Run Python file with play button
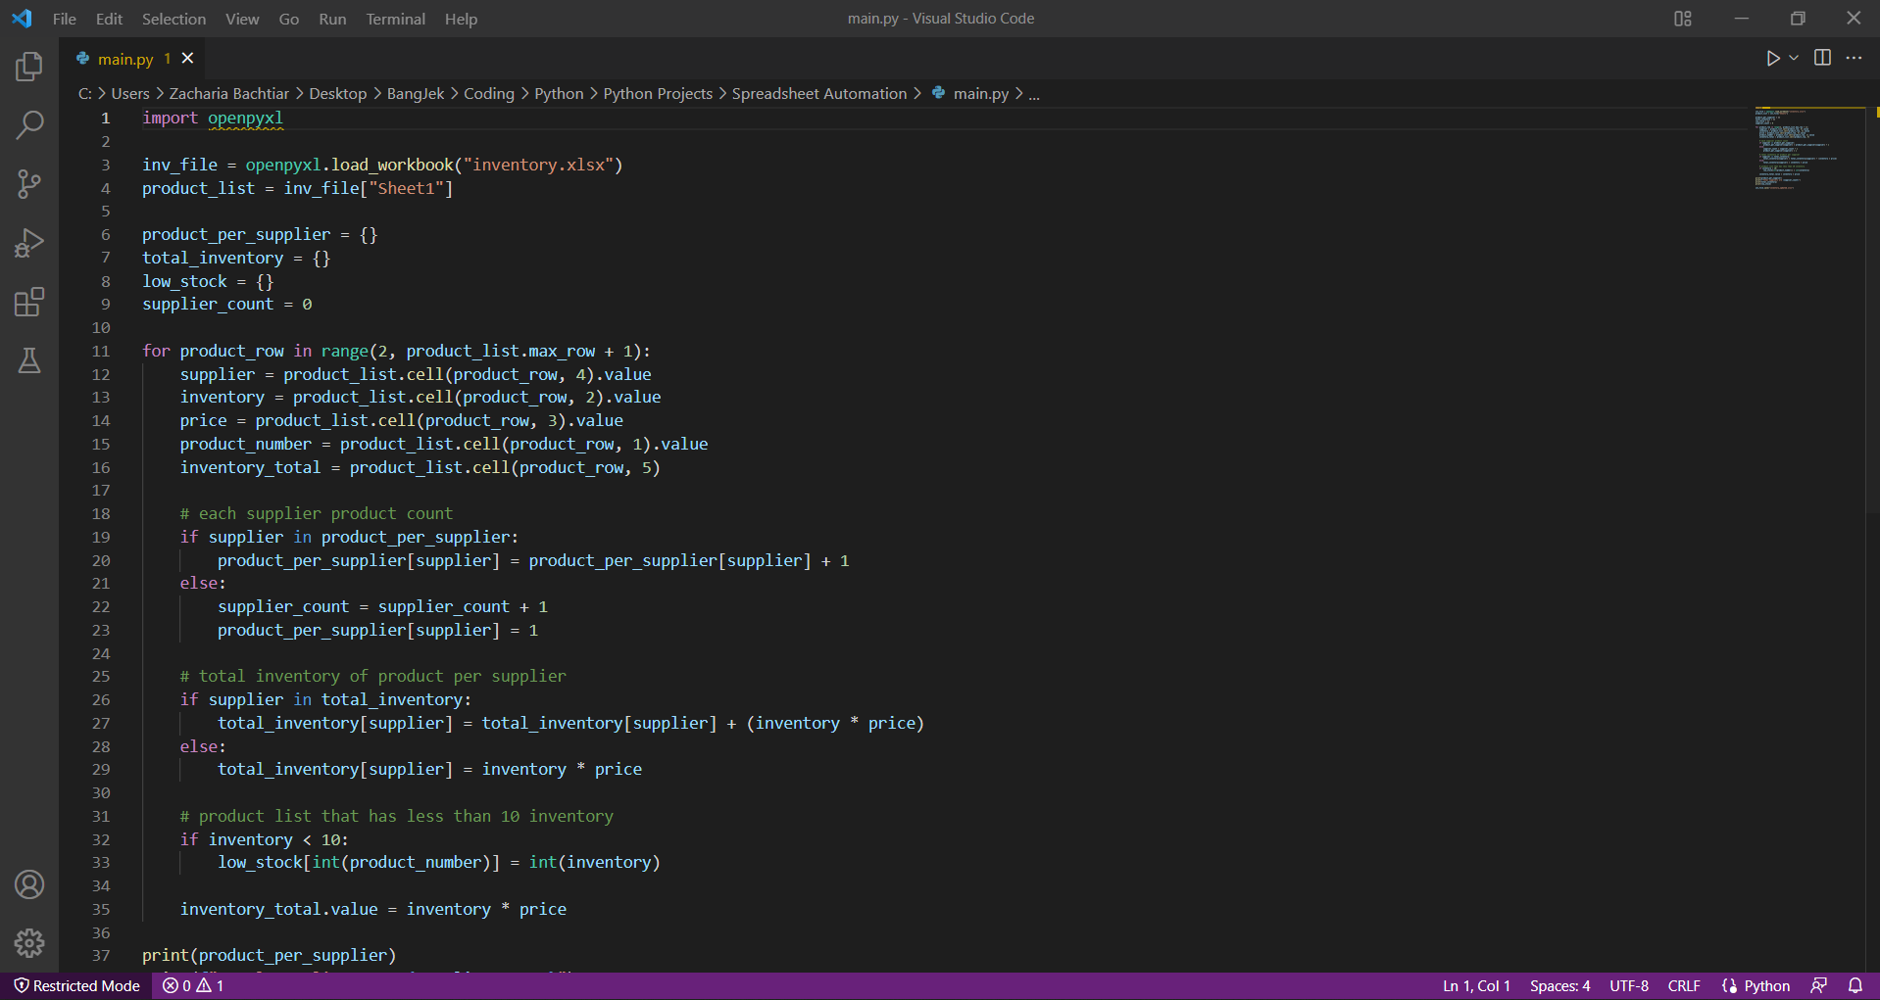1880x1000 pixels. pyautogui.click(x=1772, y=59)
